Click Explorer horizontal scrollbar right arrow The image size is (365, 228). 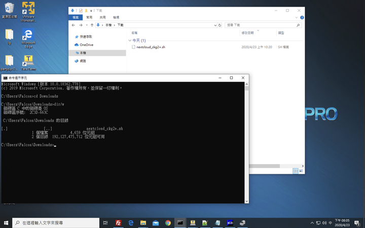tap(303, 166)
